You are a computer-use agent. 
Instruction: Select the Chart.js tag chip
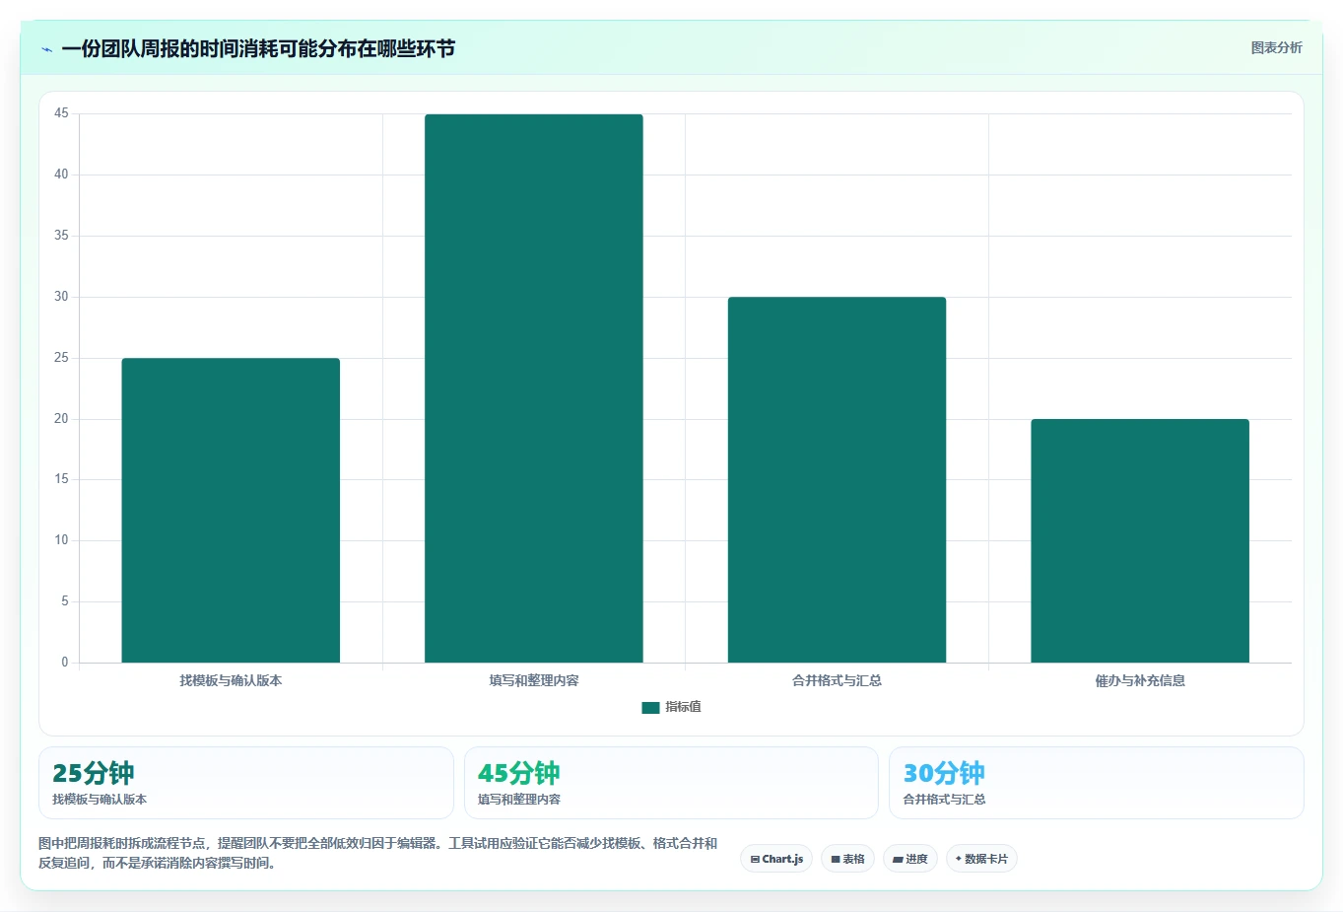(x=776, y=859)
